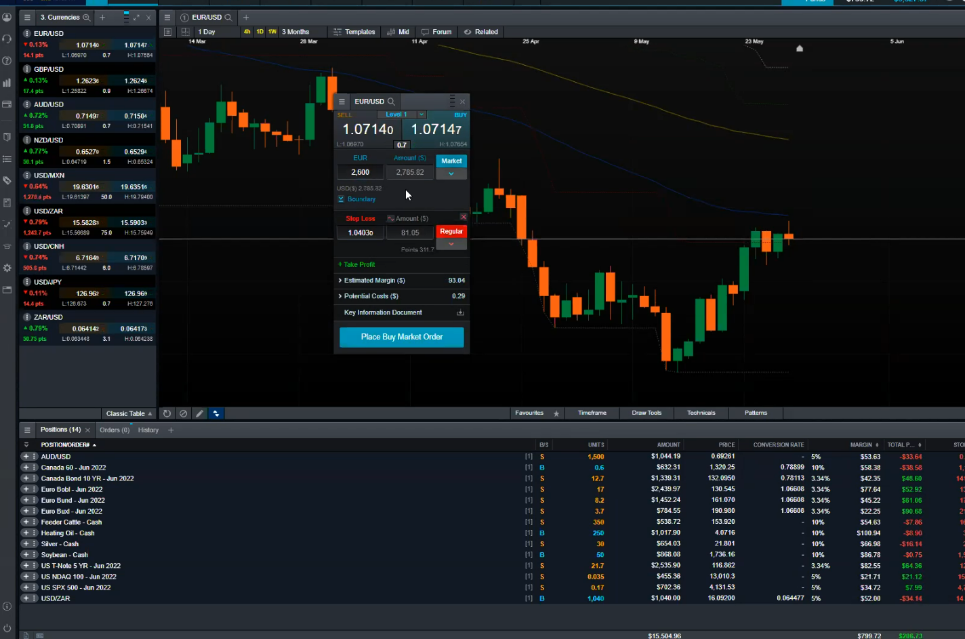Open the Patterns tab below the chart
The width and height of the screenshot is (965, 639).
(756, 413)
